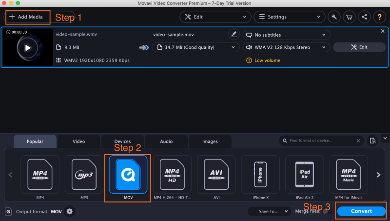Switch to the Popular tab
The height and width of the screenshot is (221, 390).
tap(35, 141)
